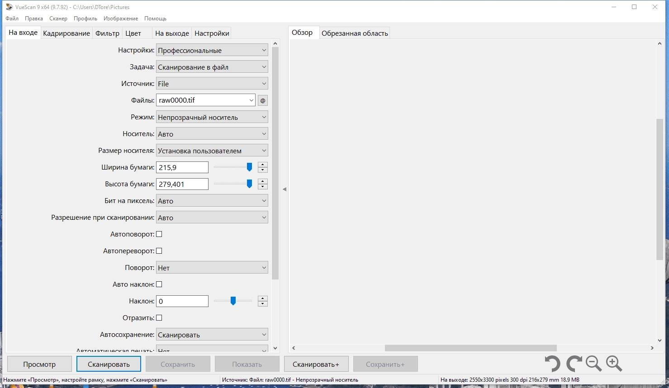Click the Просмотр button
Image resolution: width=669 pixels, height=388 pixels.
pyautogui.click(x=39, y=364)
